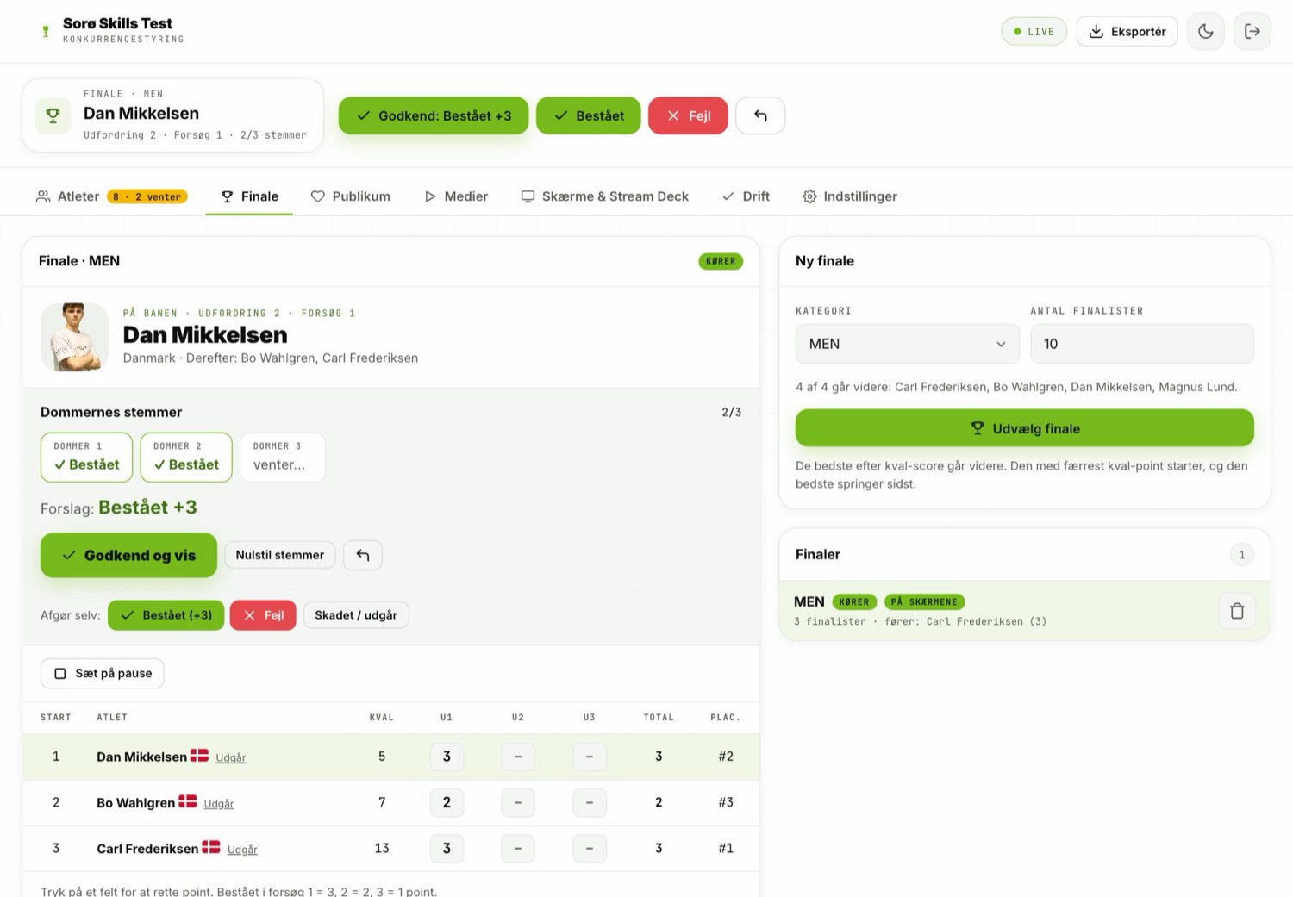Screen dimensions: 1293x897
Task: Click the undo arrow beside Nulstil stemmer
Action: [x=363, y=555]
